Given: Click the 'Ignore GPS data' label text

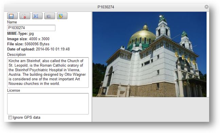Looking at the screenshot, I should tap(26, 117).
